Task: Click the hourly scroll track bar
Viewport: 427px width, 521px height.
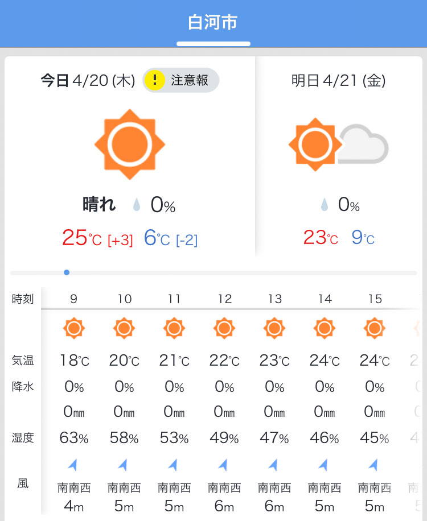Action: coord(213,273)
